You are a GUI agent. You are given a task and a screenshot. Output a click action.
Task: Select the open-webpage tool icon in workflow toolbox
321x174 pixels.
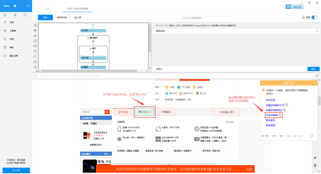coord(35,25)
